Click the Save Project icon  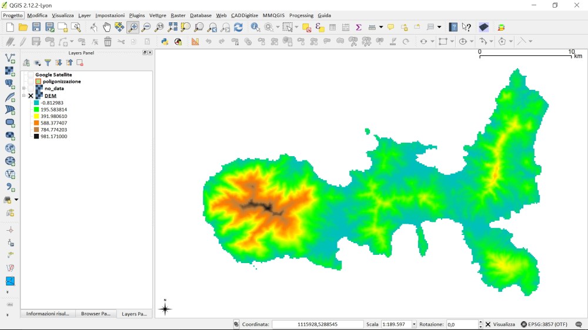pyautogui.click(x=36, y=27)
